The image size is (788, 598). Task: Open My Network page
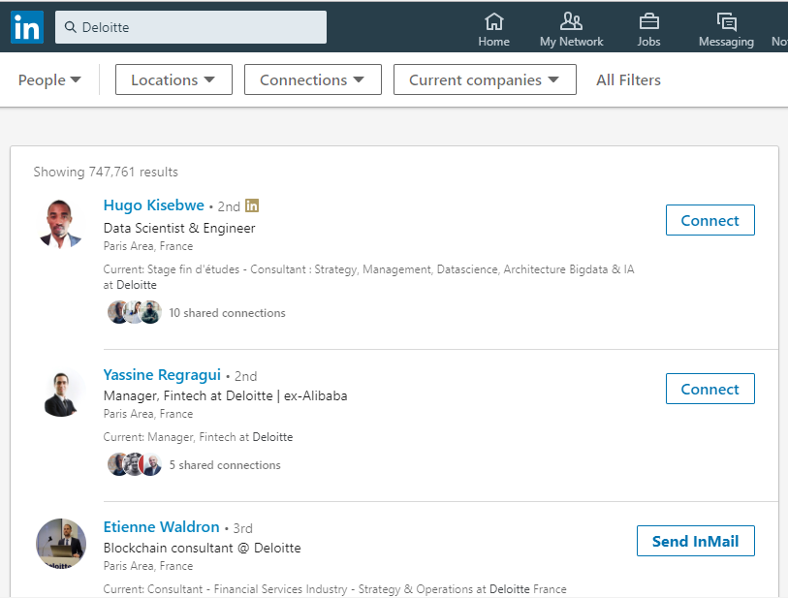(572, 30)
